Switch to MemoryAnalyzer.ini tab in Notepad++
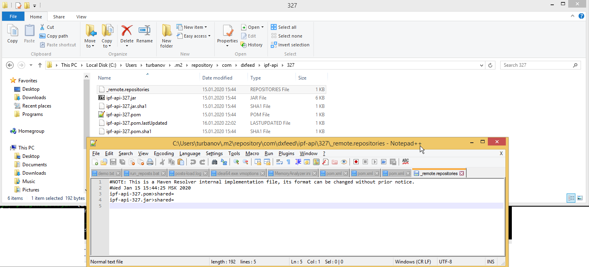 pos(292,173)
